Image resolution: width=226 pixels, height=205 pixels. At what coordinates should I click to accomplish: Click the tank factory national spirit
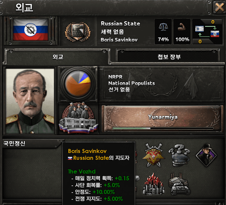pyautogui.click(x=179, y=184)
